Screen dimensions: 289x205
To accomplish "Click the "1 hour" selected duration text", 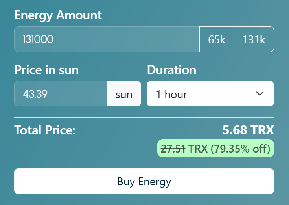I will (x=171, y=94).
